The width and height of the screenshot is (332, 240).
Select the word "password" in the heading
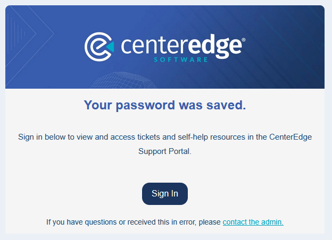[x=145, y=106]
